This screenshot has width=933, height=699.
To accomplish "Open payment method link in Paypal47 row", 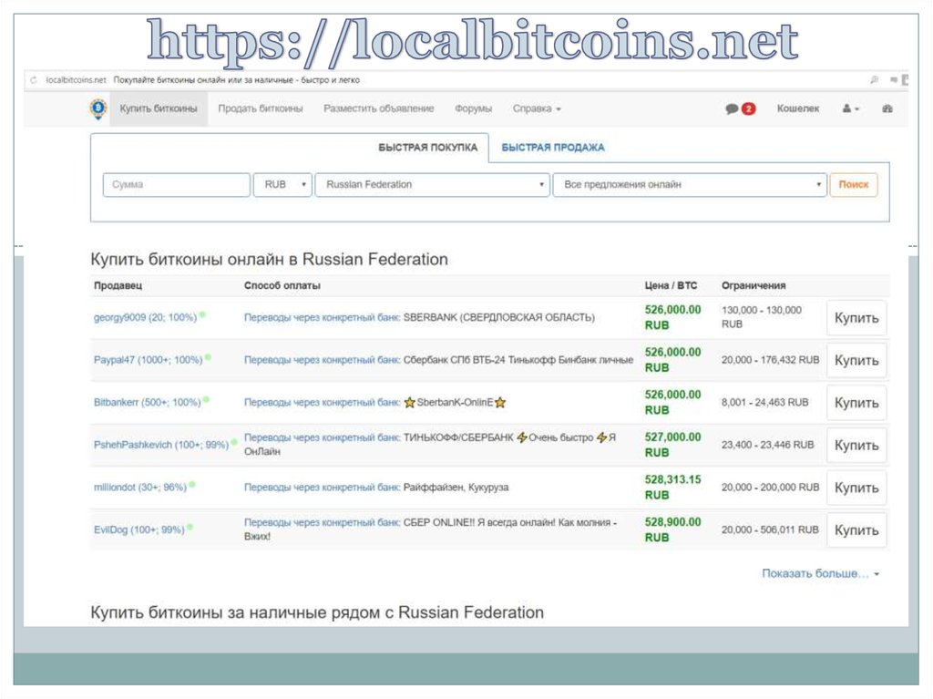I will [x=322, y=360].
